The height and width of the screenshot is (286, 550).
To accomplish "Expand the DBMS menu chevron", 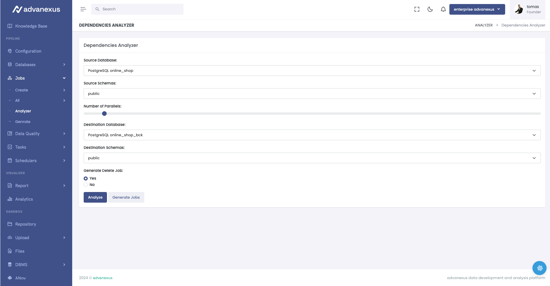I will tap(64, 265).
